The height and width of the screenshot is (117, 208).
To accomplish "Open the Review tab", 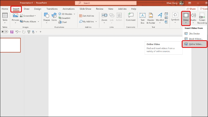I will click(x=100, y=9).
